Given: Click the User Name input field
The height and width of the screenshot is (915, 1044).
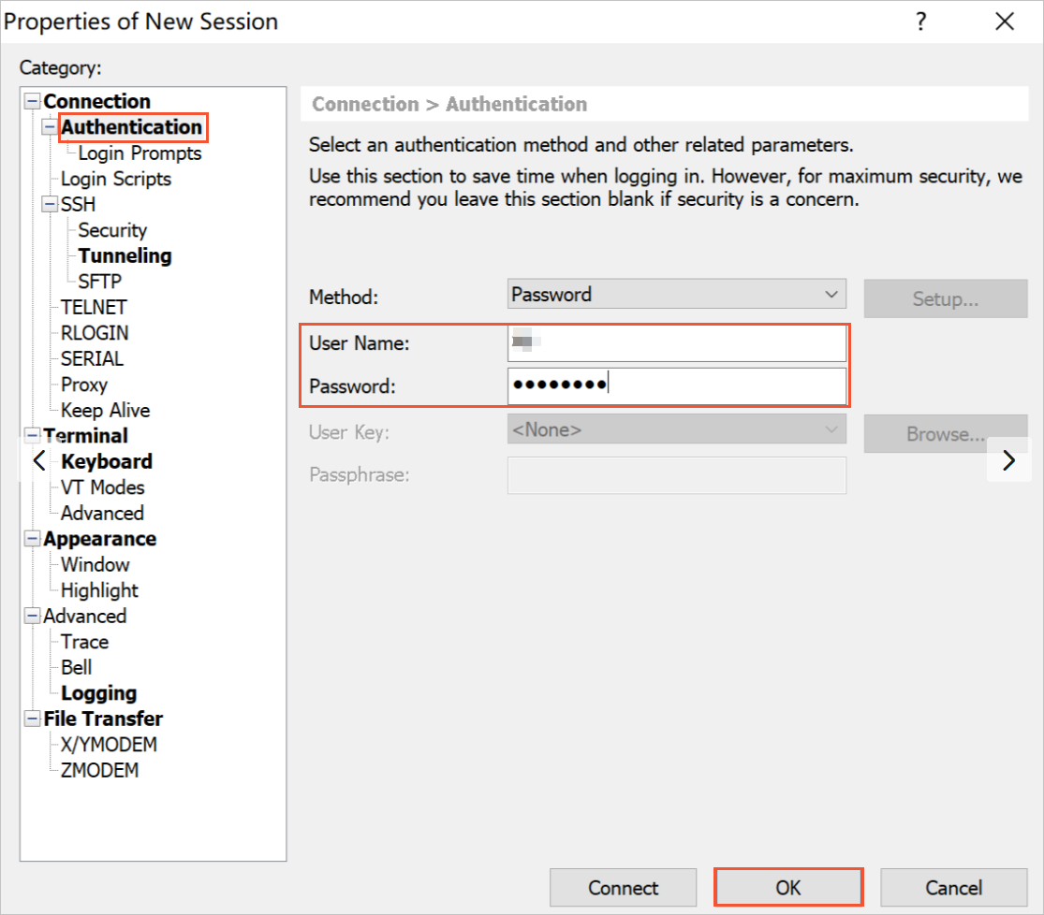Looking at the screenshot, I should tap(676, 343).
